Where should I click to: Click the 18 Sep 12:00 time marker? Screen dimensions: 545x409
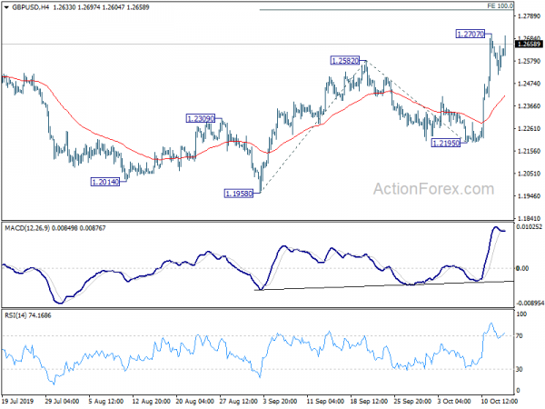[x=369, y=401]
